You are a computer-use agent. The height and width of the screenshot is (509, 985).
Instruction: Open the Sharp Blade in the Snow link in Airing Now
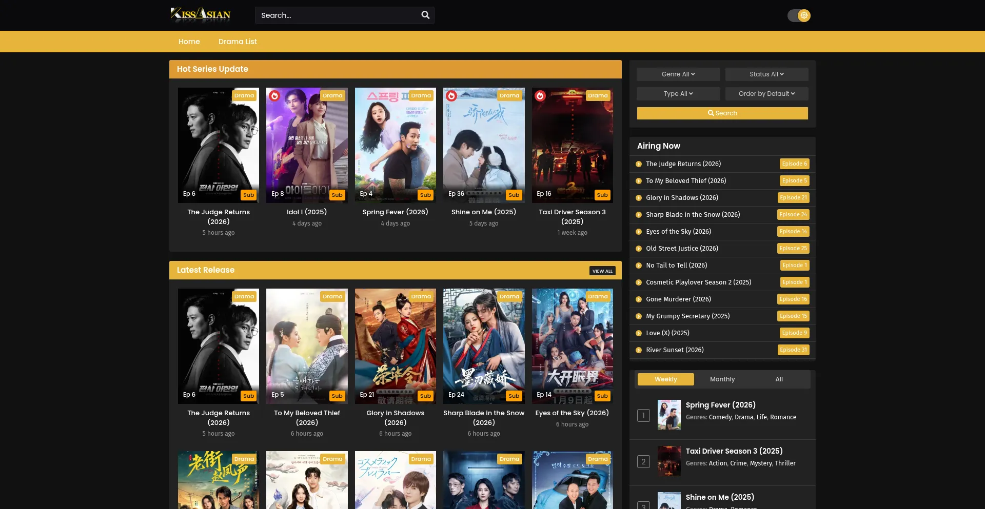pyautogui.click(x=693, y=215)
